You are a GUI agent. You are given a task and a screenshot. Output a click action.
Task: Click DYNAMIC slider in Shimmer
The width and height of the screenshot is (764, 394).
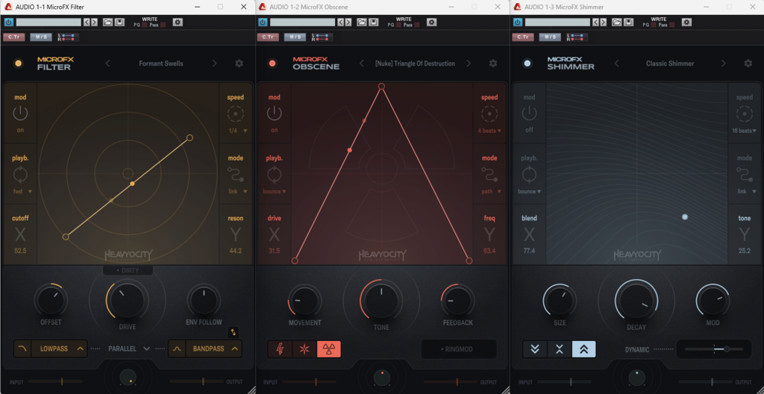(714, 349)
